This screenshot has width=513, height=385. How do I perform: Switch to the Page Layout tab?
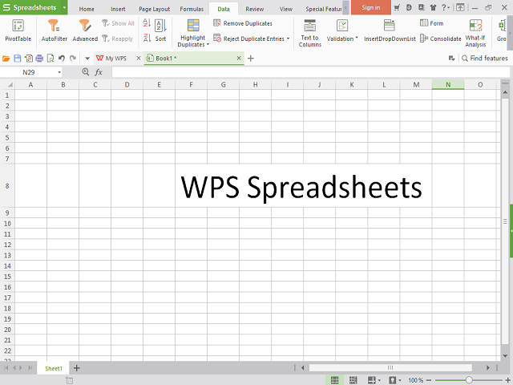[x=154, y=9]
